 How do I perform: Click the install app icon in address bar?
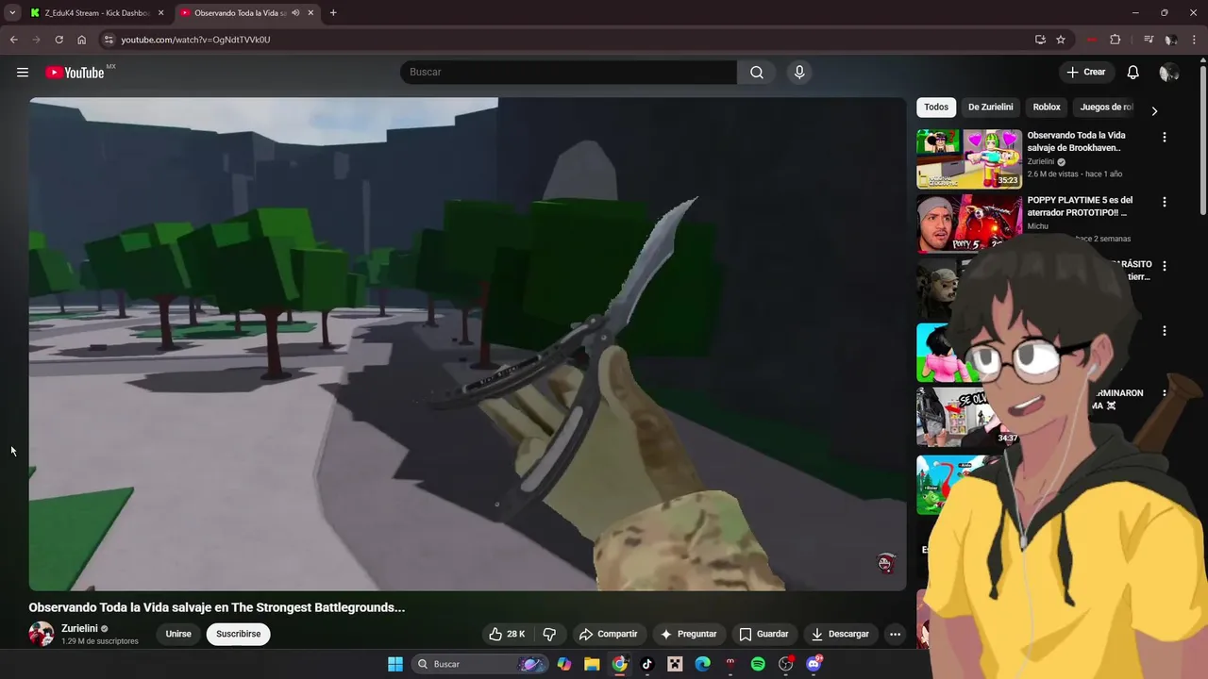coord(1040,40)
